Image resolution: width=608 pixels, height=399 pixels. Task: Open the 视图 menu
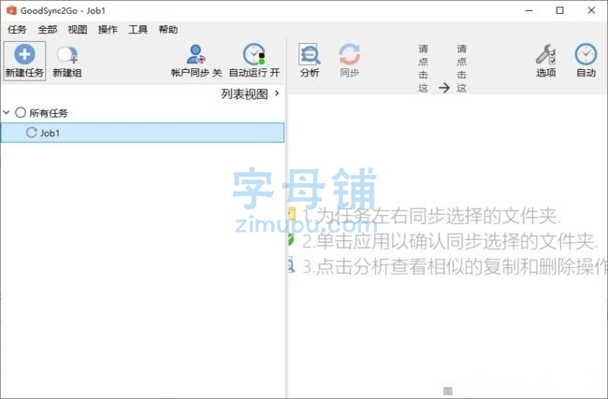[x=78, y=30]
